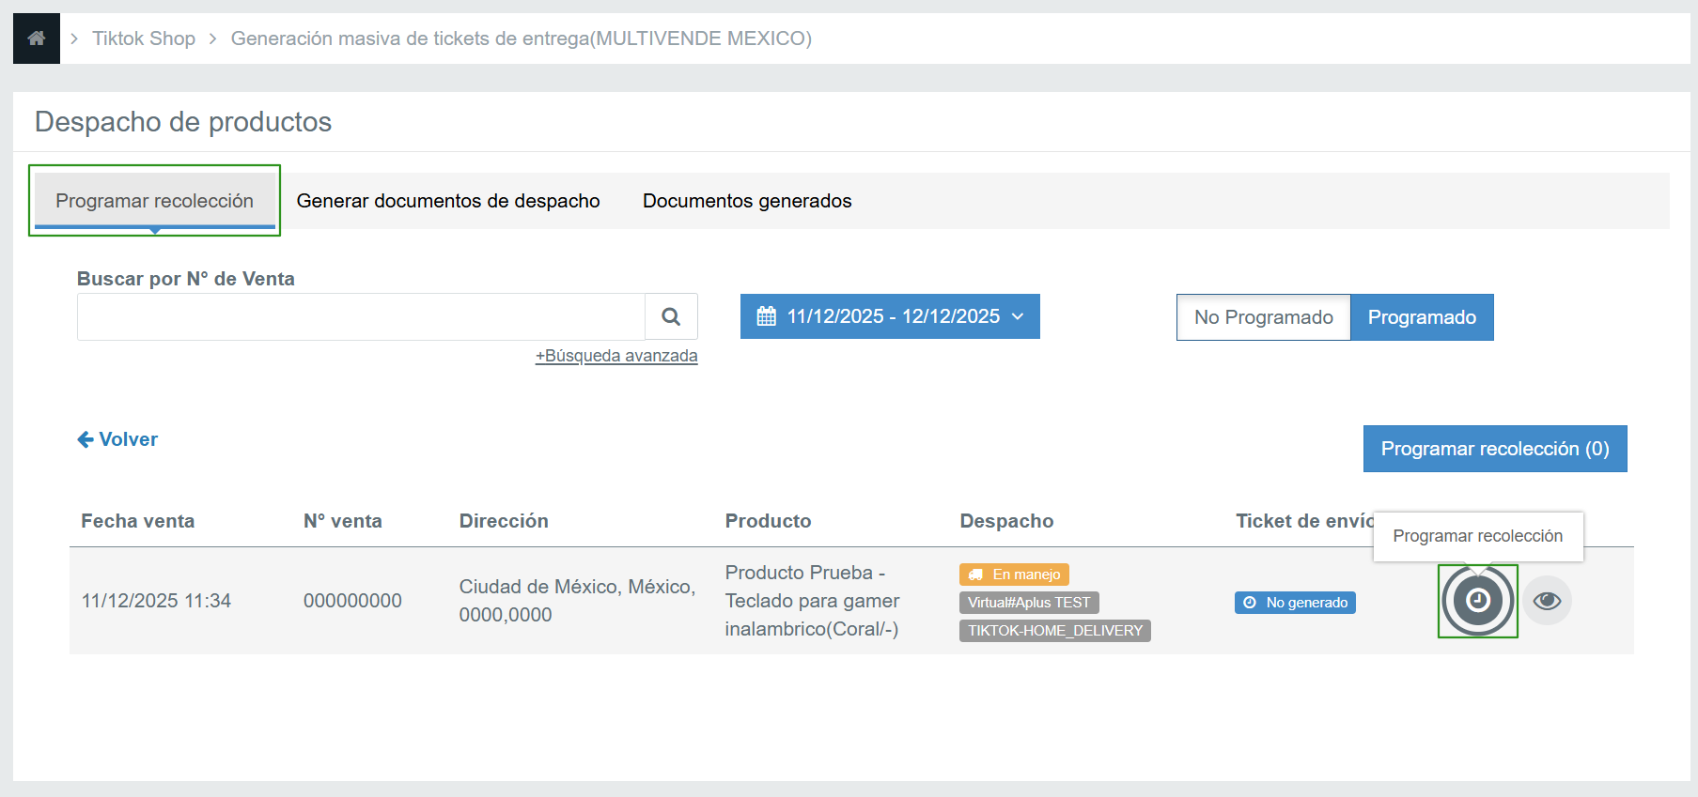The width and height of the screenshot is (1698, 797).
Task: Click the eye view details icon
Action: click(x=1547, y=601)
